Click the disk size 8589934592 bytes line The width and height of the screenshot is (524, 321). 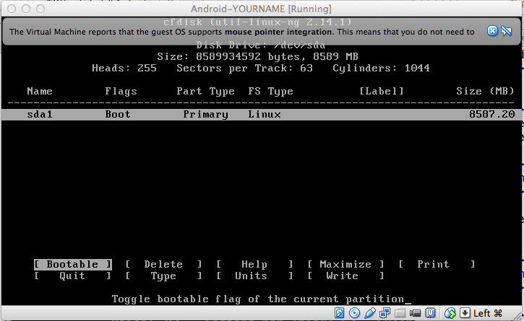[257, 57]
